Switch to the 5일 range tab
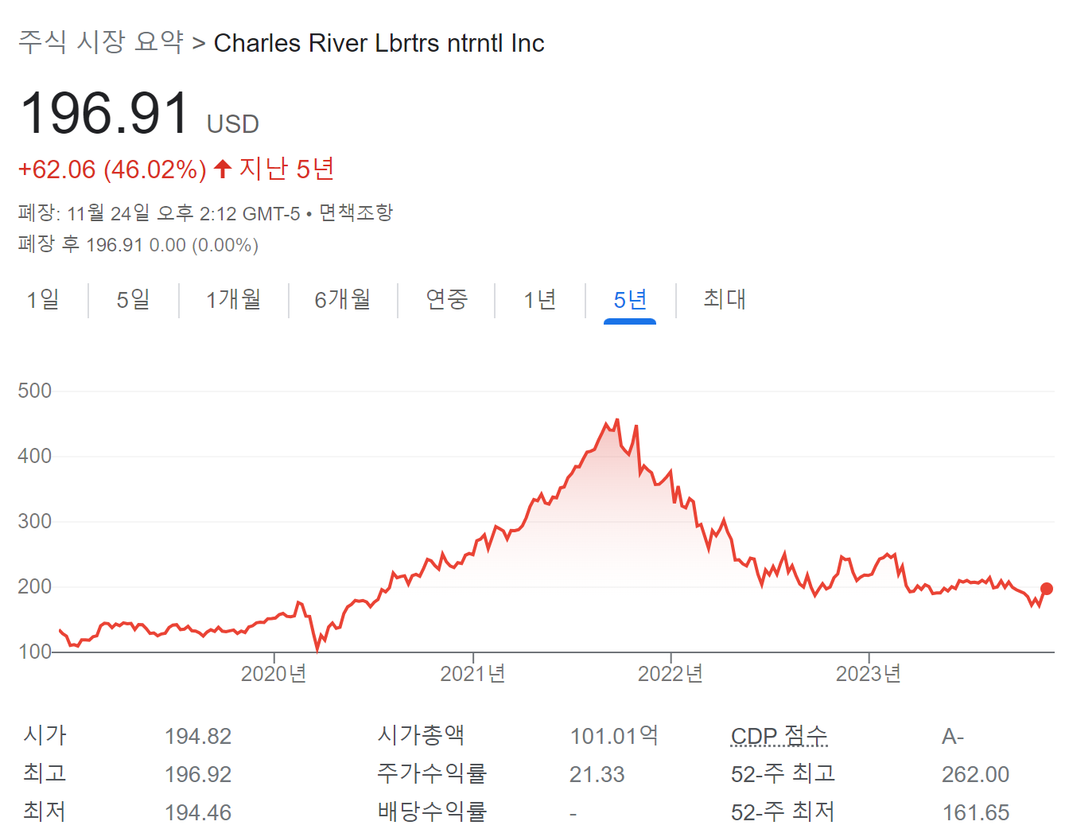The image size is (1069, 833). point(134,299)
